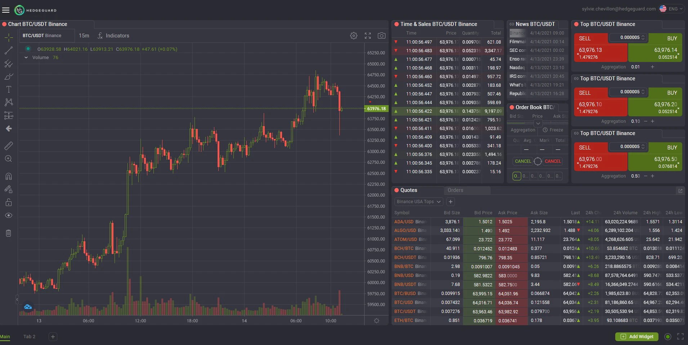The width and height of the screenshot is (688, 345).
Task: Lock all drawings with the padlock icon
Action: pyautogui.click(x=8, y=202)
